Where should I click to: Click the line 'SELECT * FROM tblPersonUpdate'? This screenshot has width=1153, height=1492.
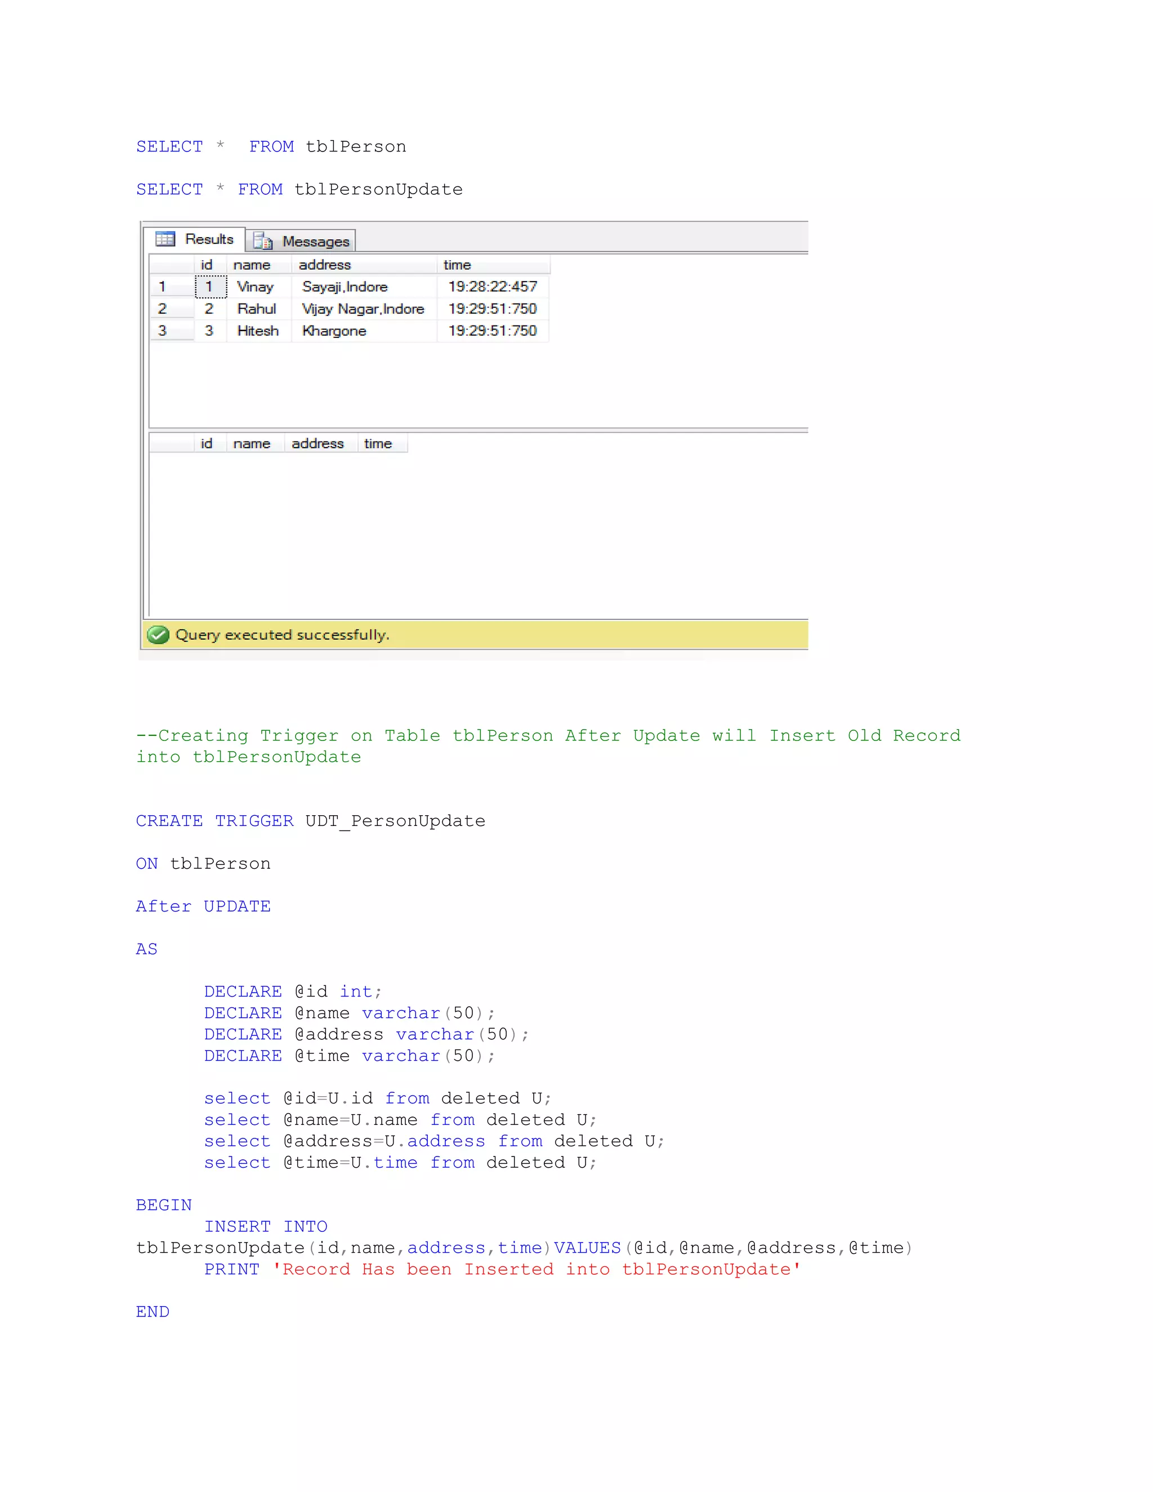click(299, 189)
